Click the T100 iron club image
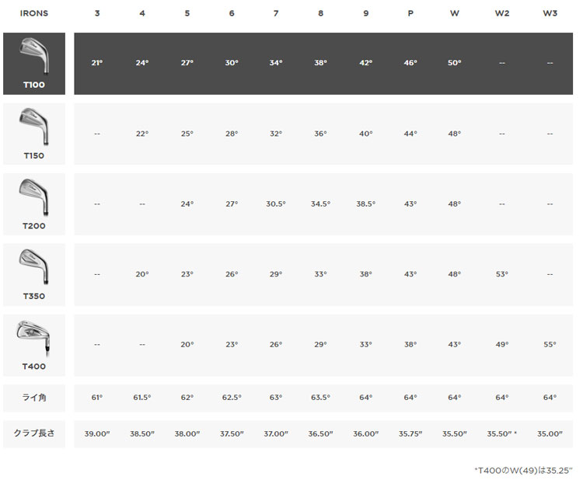 click(35, 54)
